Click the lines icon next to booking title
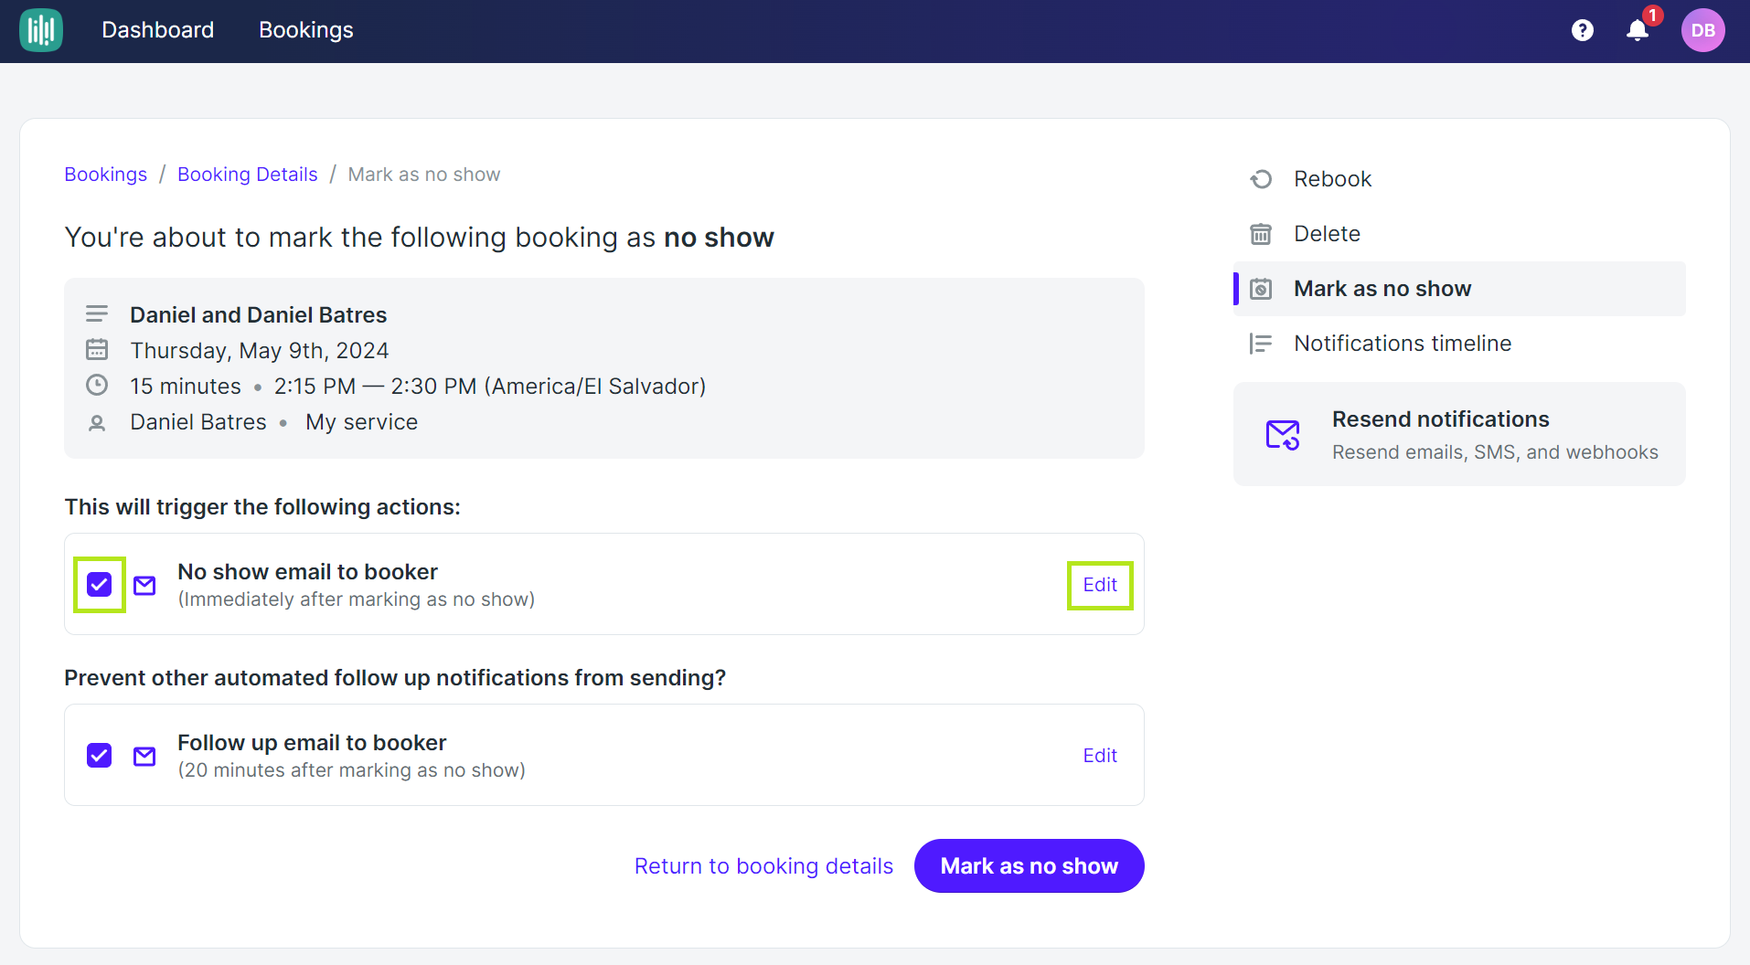Screen dimensions: 1750x965 point(97,314)
